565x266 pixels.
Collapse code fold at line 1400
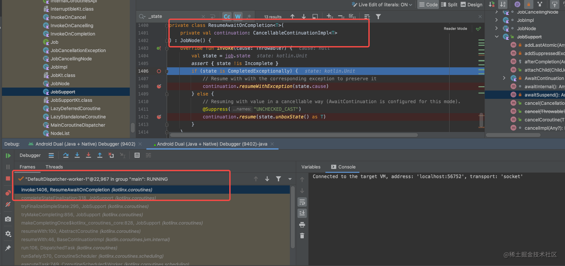167,25
